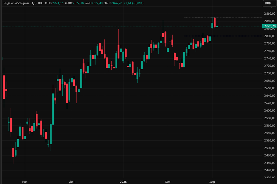Select the green current price tag 2 826,78
This screenshot has height=184, width=277.
coord(270,26)
